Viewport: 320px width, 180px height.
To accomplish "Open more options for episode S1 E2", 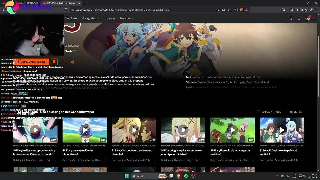I will (x=105, y=160).
